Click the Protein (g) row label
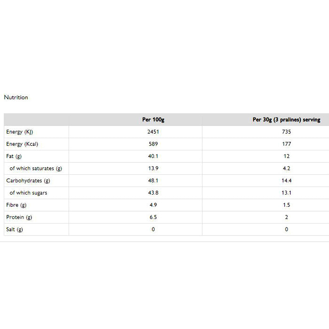Screen dimensions: 329x329 [19, 218]
